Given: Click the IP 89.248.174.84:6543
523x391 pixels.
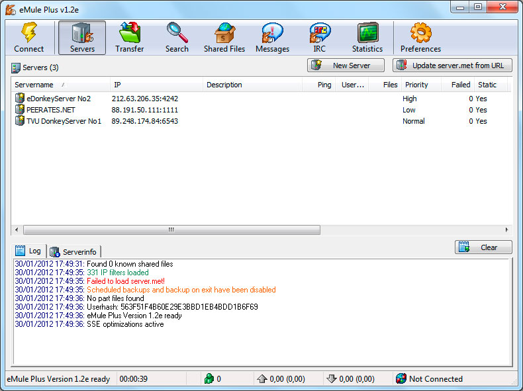Looking at the screenshot, I should coord(145,121).
